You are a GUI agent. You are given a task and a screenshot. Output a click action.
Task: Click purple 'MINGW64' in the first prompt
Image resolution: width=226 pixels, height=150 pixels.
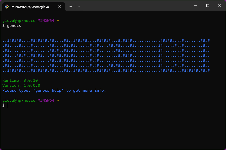pos(46,20)
